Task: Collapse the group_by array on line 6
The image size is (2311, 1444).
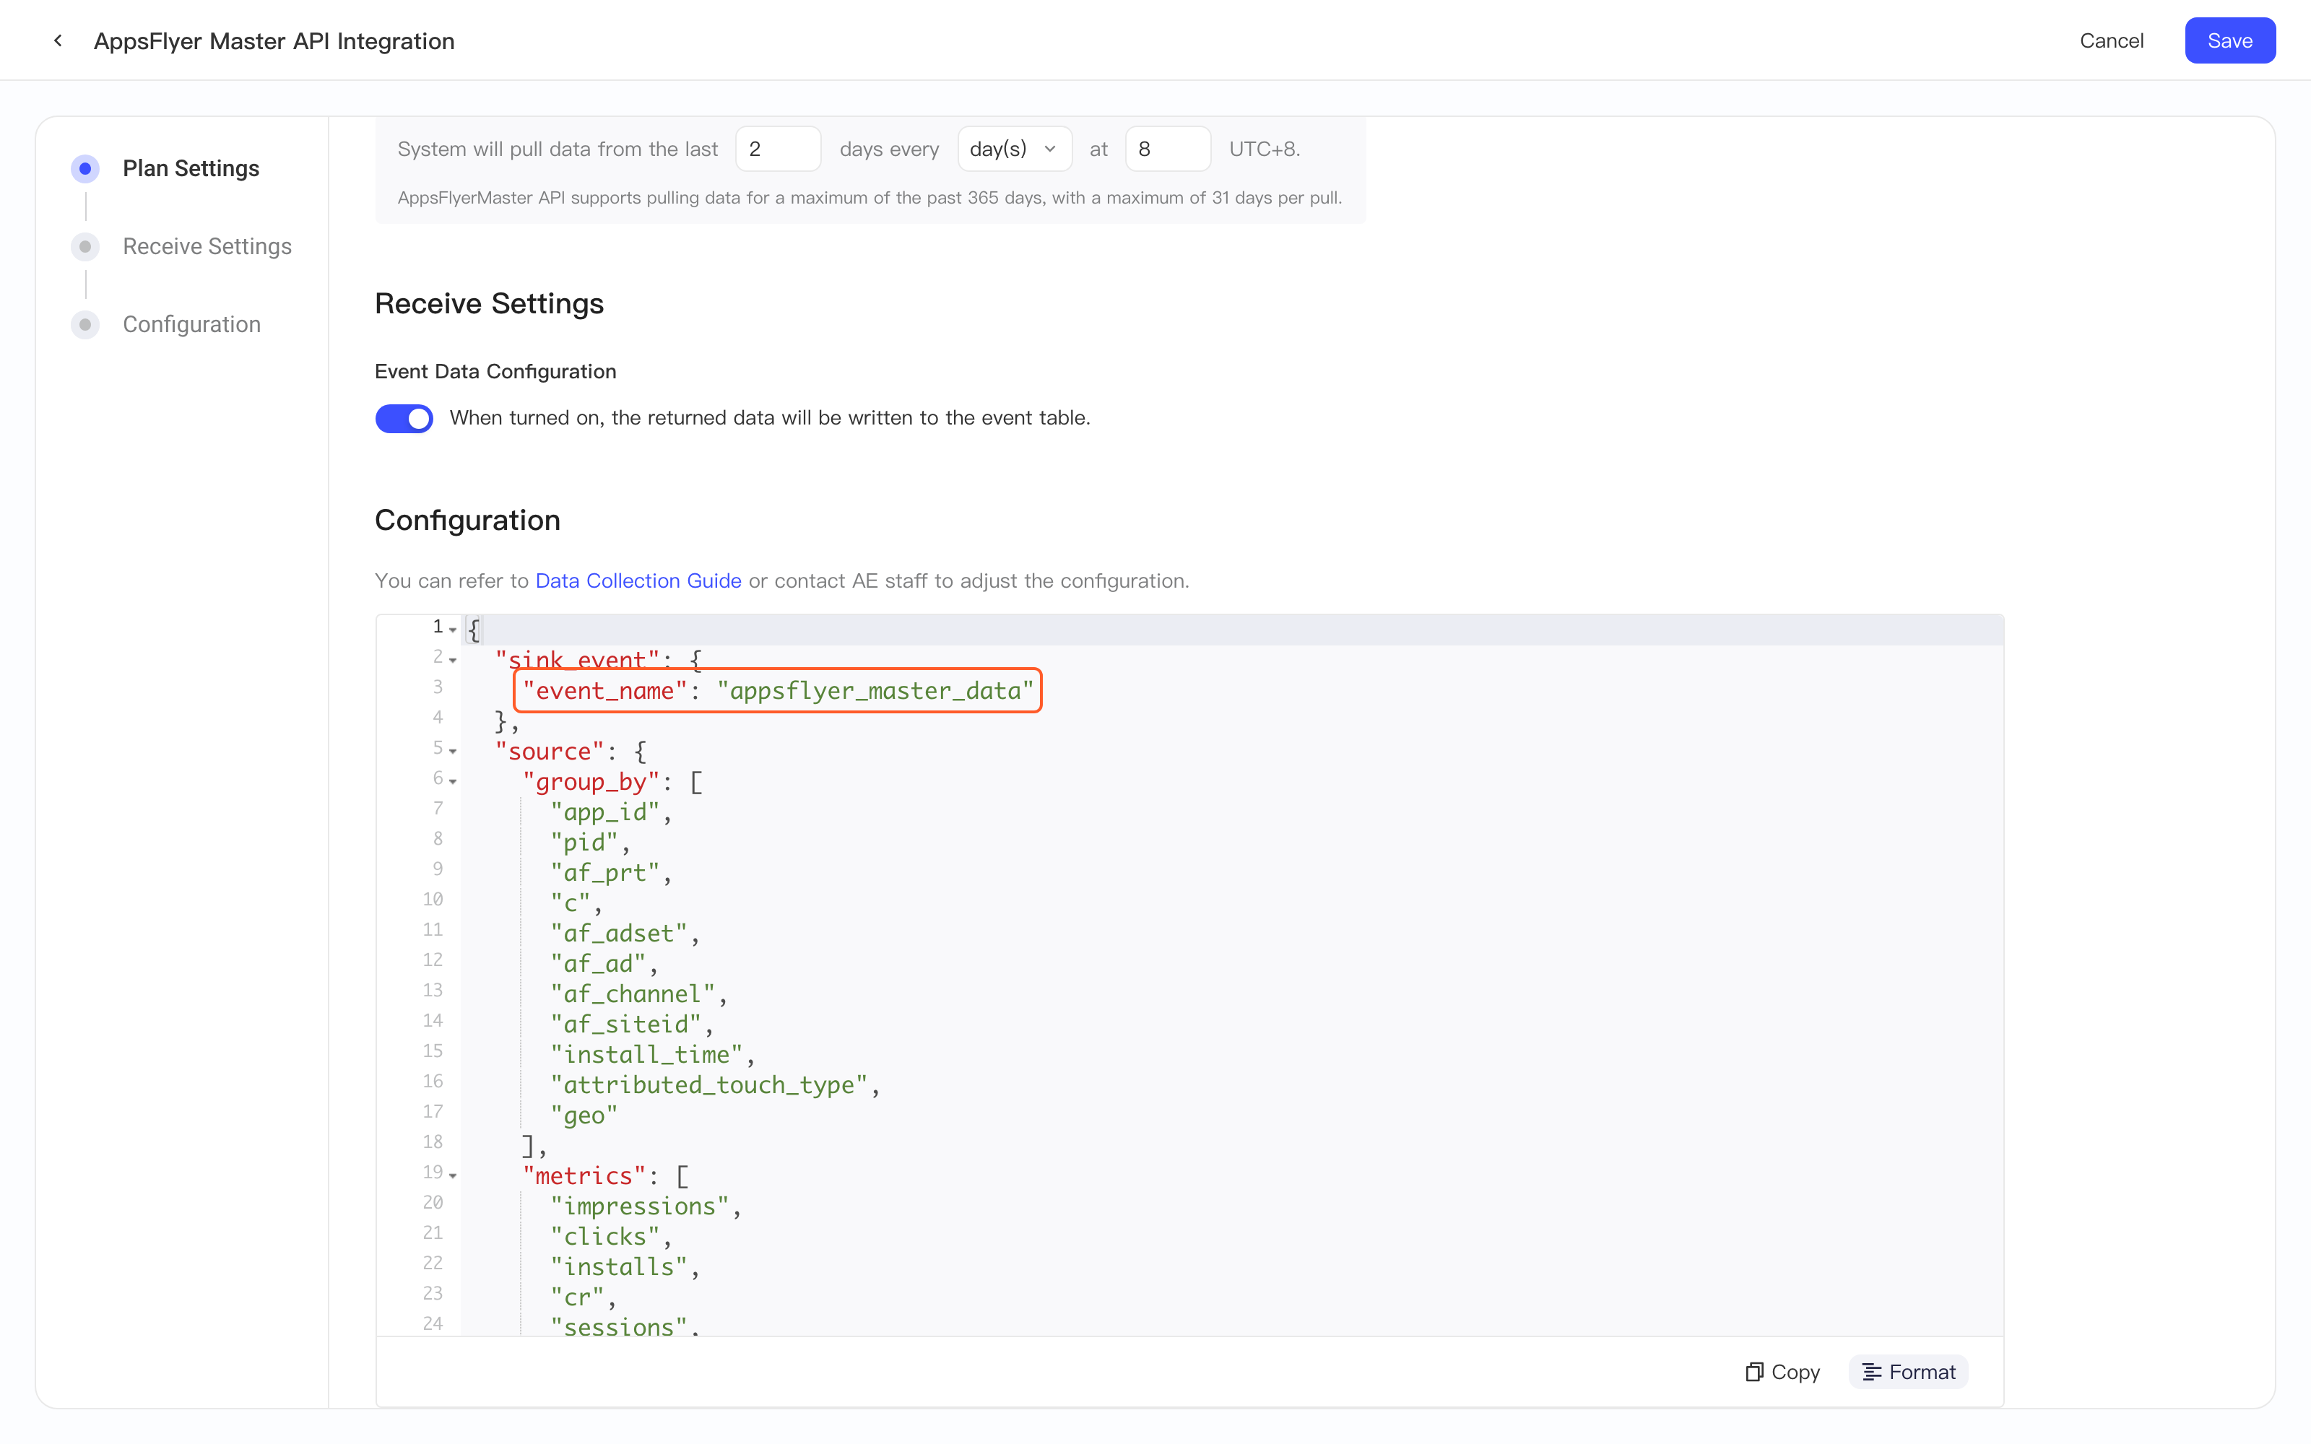Action: tap(453, 781)
